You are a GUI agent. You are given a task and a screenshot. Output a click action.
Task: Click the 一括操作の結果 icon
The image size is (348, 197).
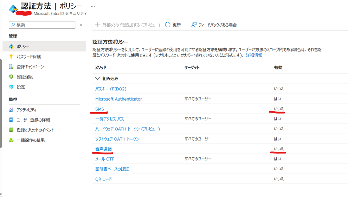tap(11, 140)
